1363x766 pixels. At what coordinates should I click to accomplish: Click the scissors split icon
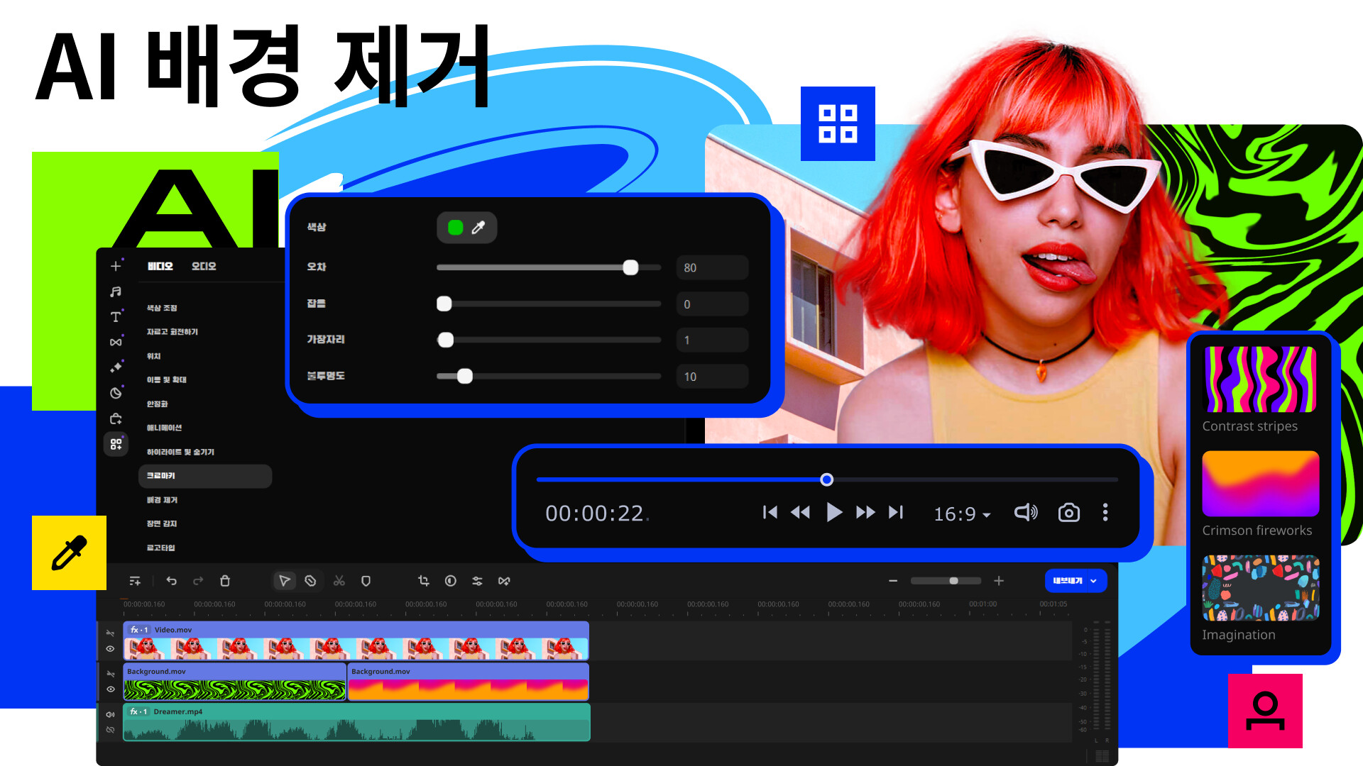tap(339, 581)
